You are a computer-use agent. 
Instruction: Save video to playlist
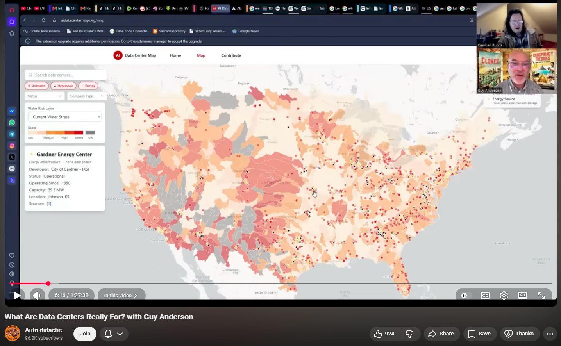480,334
